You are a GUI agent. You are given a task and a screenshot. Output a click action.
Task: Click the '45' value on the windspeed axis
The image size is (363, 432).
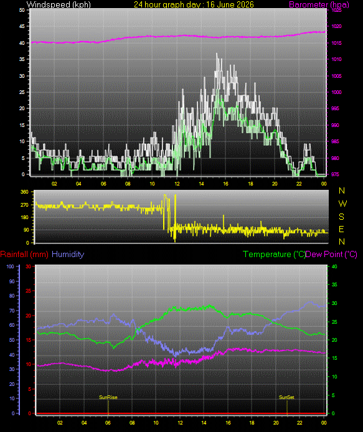pyautogui.click(x=22, y=26)
